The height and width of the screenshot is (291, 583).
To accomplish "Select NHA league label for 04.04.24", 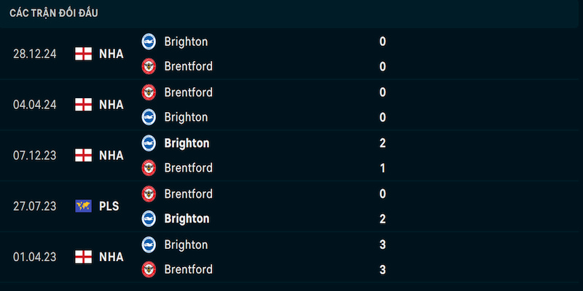I will click(x=111, y=105).
